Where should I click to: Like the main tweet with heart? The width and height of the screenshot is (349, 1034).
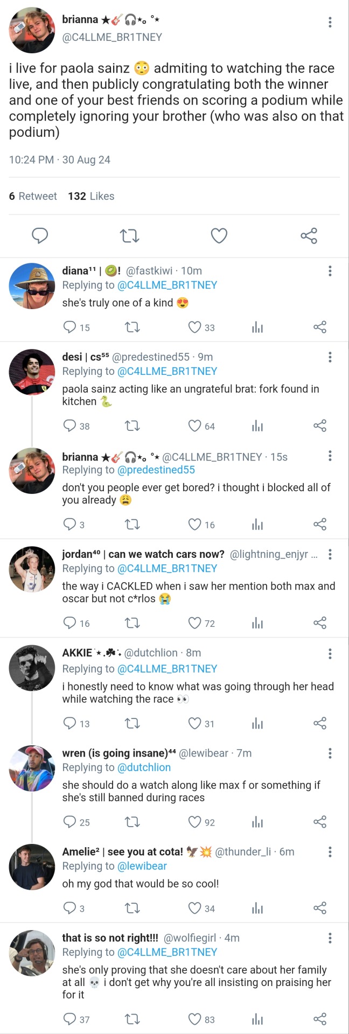219,236
